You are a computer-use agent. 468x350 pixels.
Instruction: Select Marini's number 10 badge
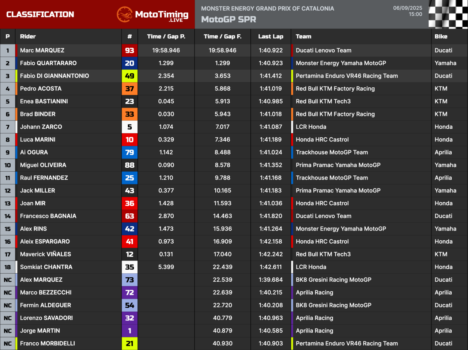130,140
